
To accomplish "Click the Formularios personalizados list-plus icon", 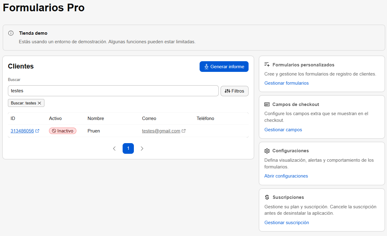I will point(267,65).
